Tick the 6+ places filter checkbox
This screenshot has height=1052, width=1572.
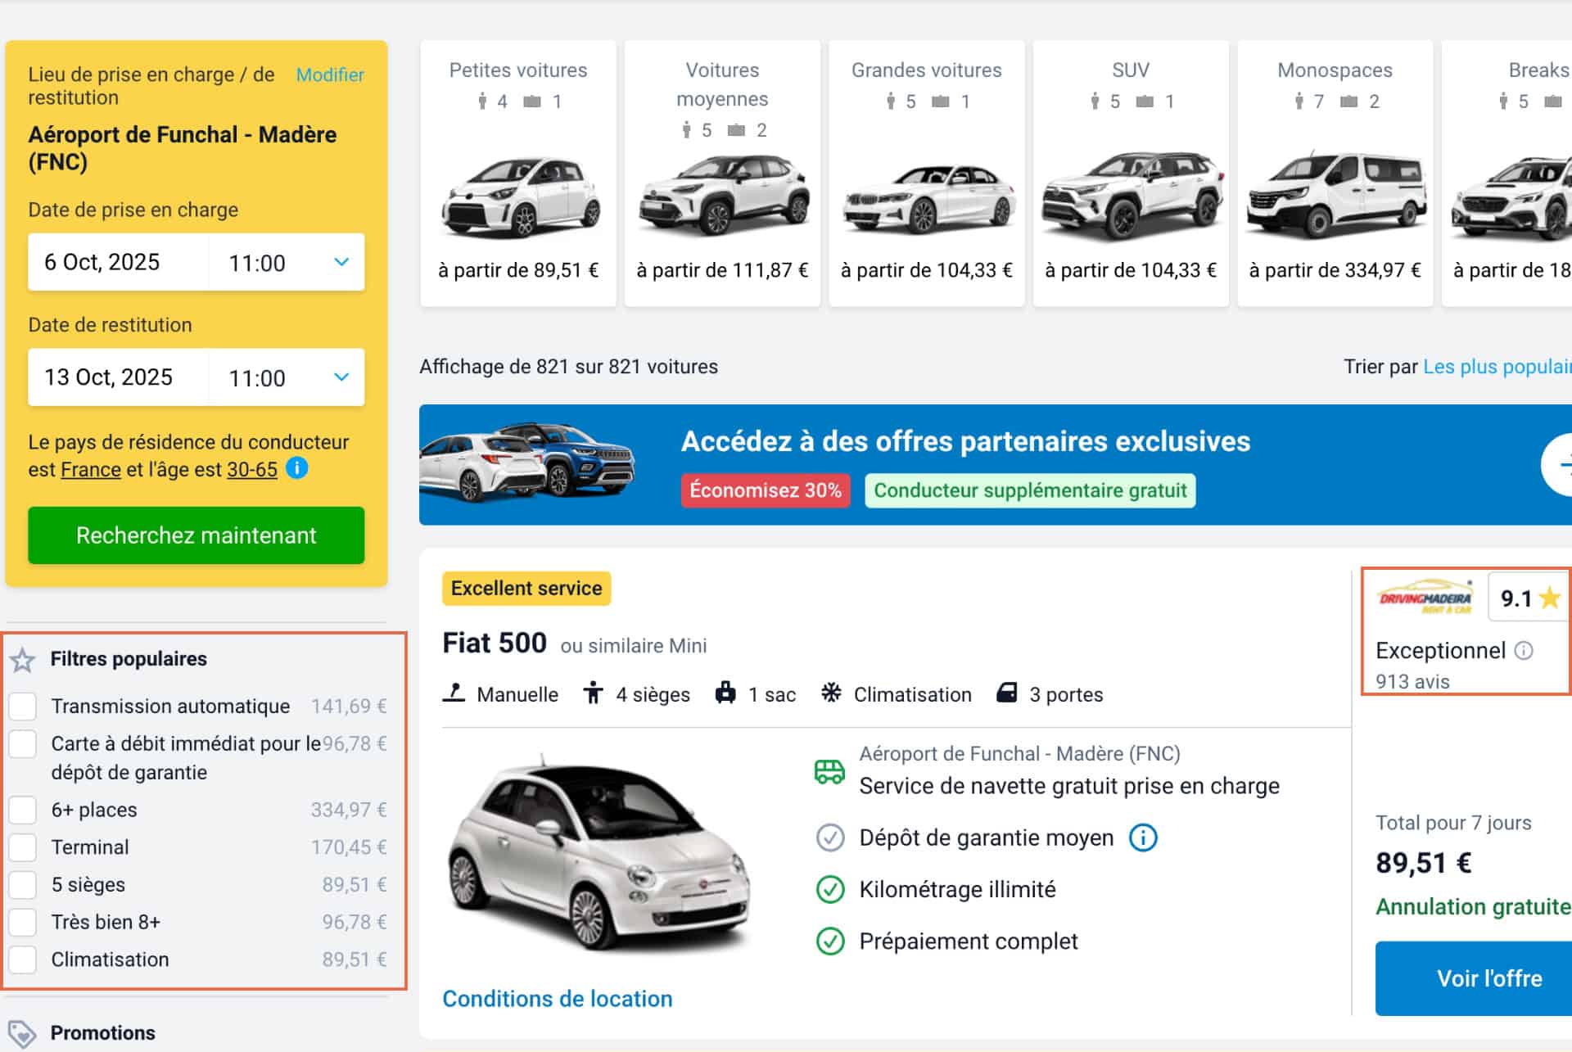point(23,810)
